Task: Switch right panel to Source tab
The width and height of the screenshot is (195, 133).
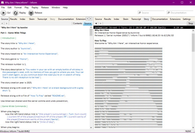Action: [x=98, y=19]
